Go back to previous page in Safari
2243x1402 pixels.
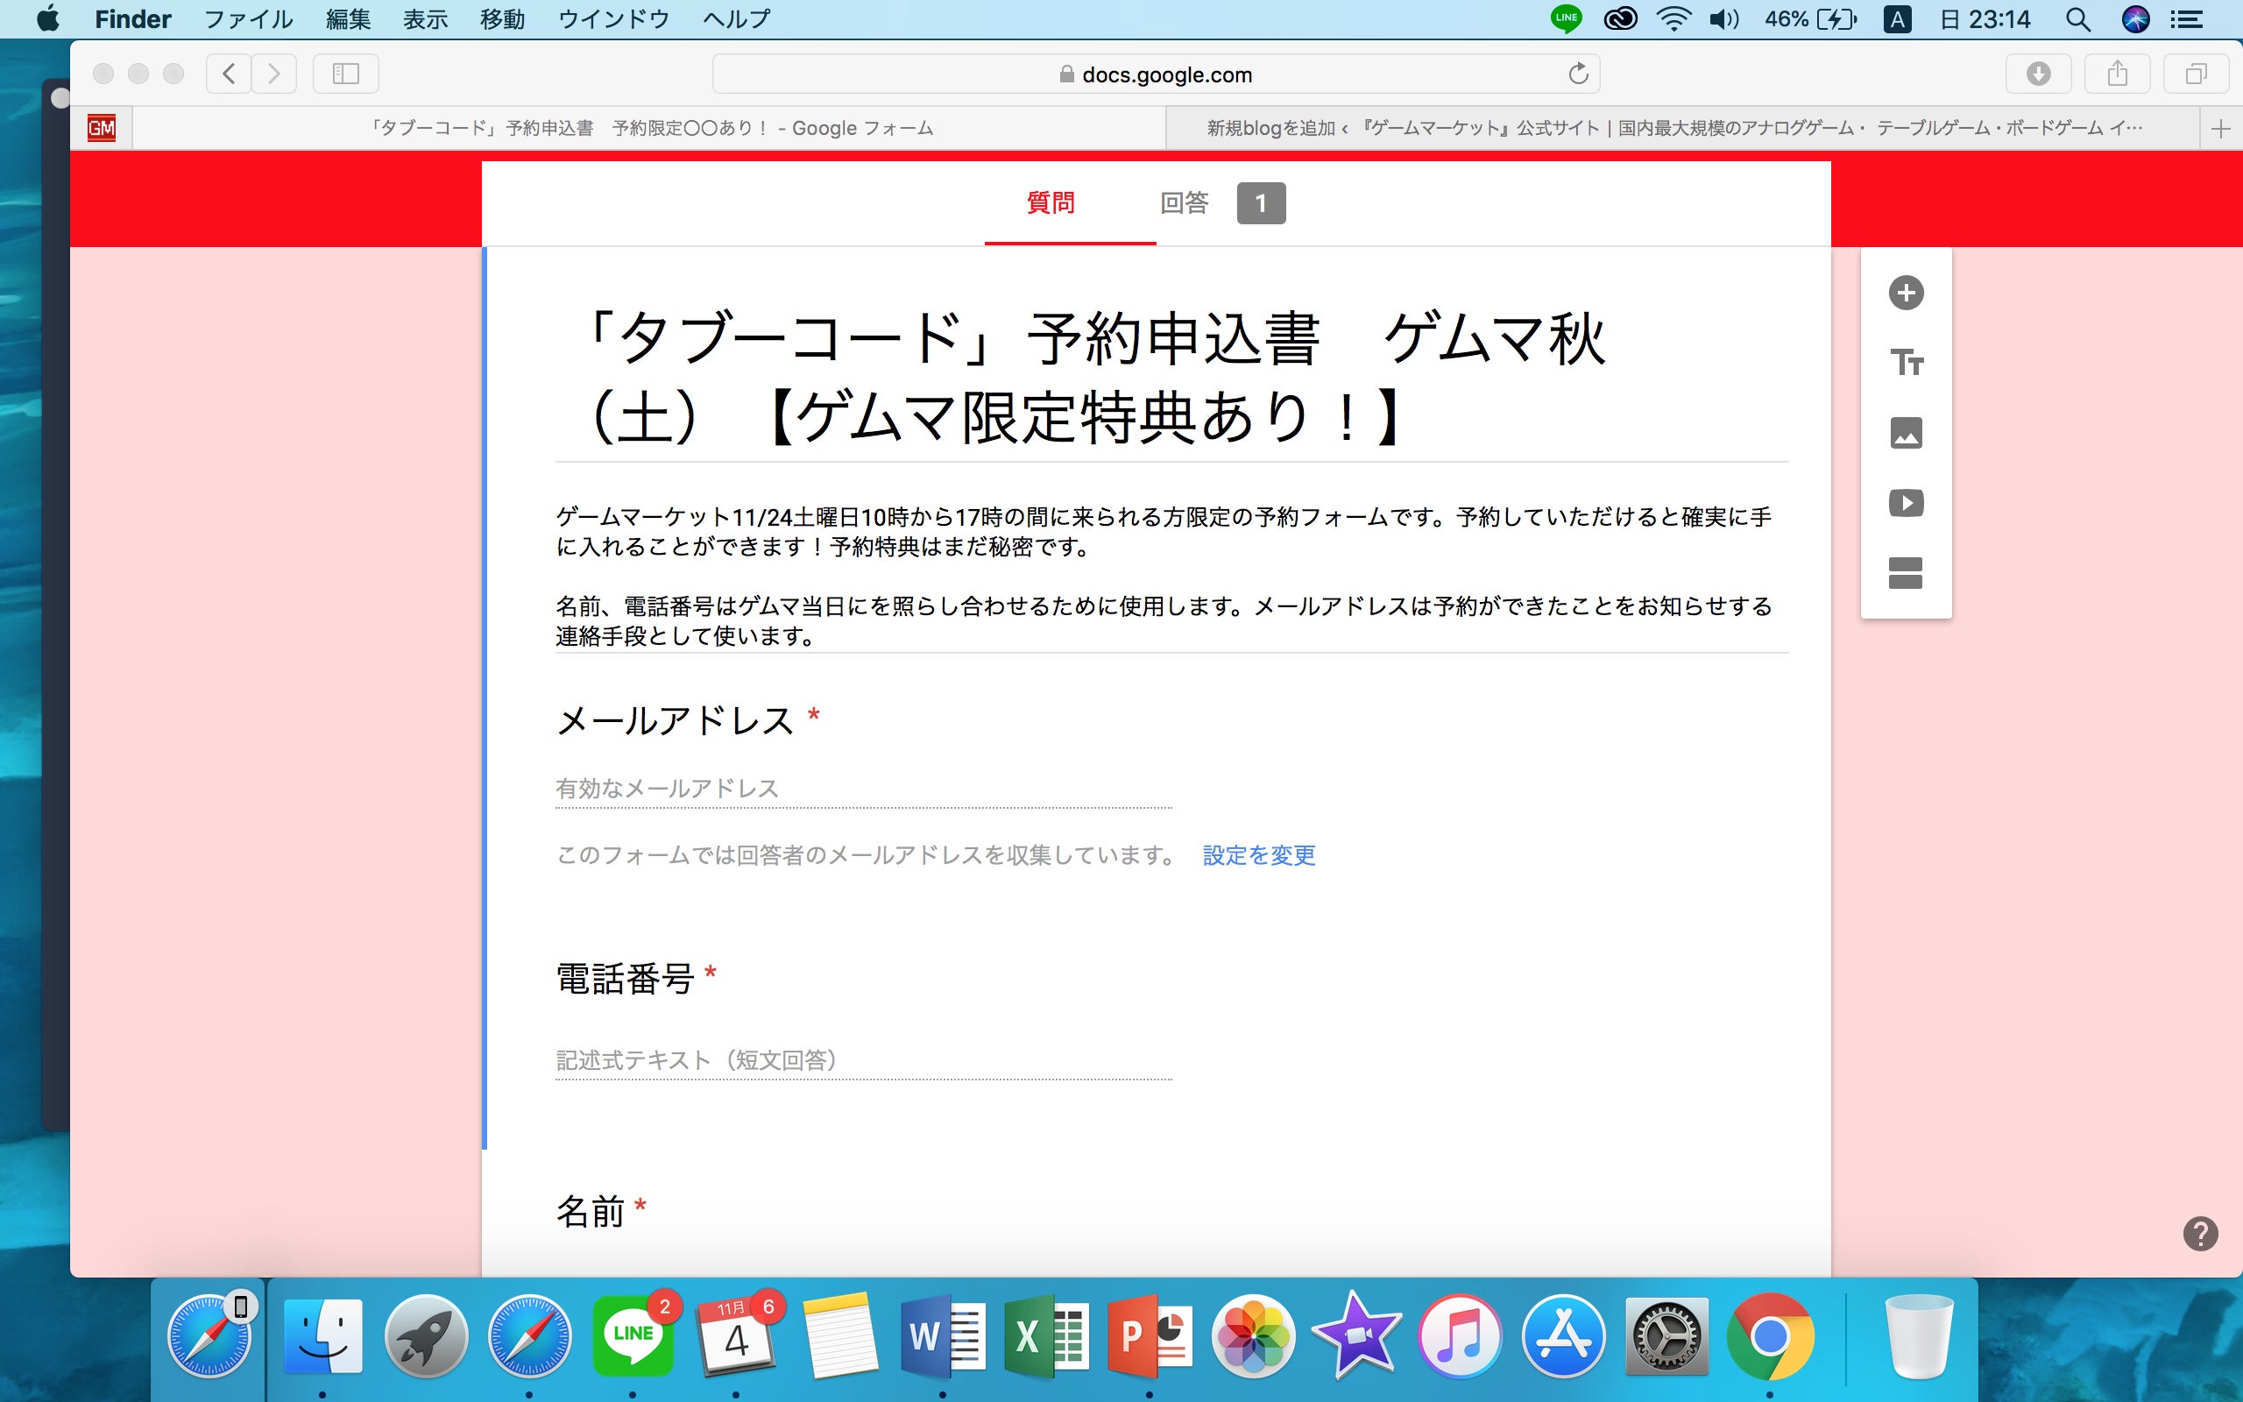pyautogui.click(x=229, y=74)
